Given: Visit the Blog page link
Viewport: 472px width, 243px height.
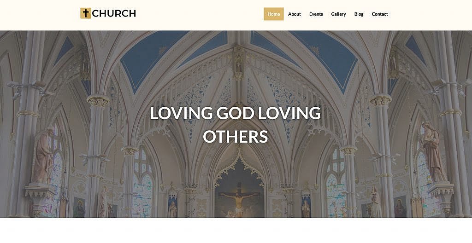Looking at the screenshot, I should [359, 14].
